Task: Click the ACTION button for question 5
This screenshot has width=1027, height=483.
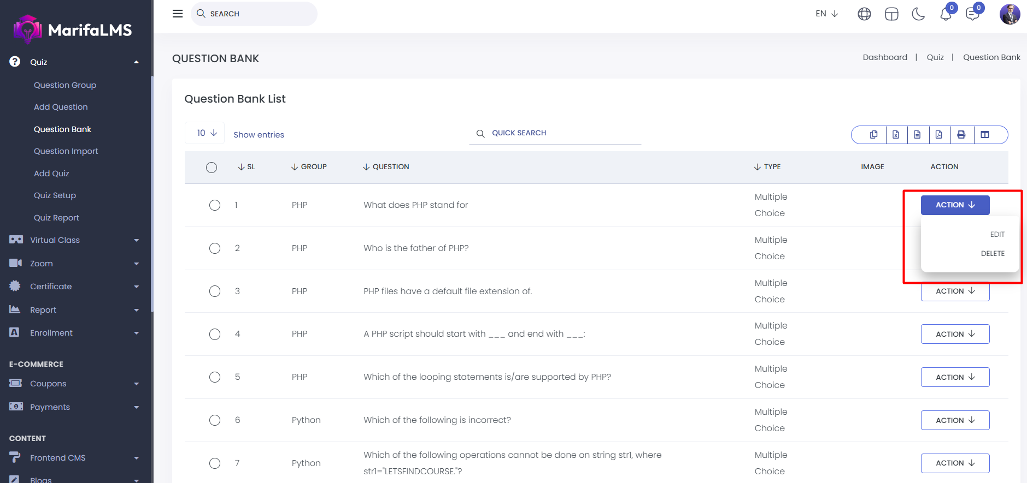Action: 955,377
